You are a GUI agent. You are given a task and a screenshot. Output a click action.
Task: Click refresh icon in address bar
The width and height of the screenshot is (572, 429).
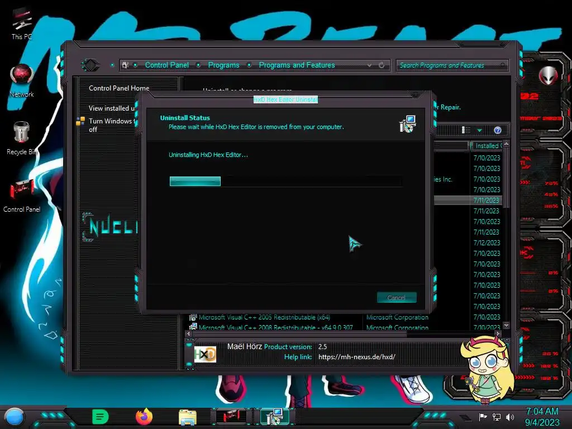382,65
